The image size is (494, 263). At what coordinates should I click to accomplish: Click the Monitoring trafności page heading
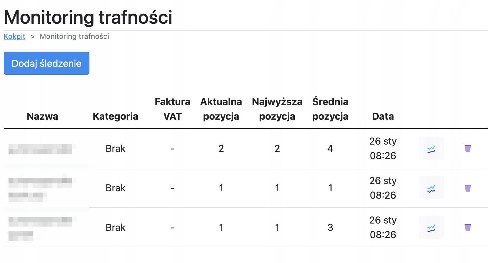[88, 17]
